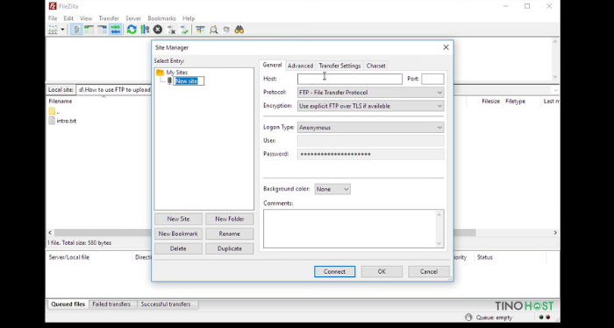The height and width of the screenshot is (328, 614).
Task: Open dropdown arrow next to Site Manager icon
Action: point(62,30)
